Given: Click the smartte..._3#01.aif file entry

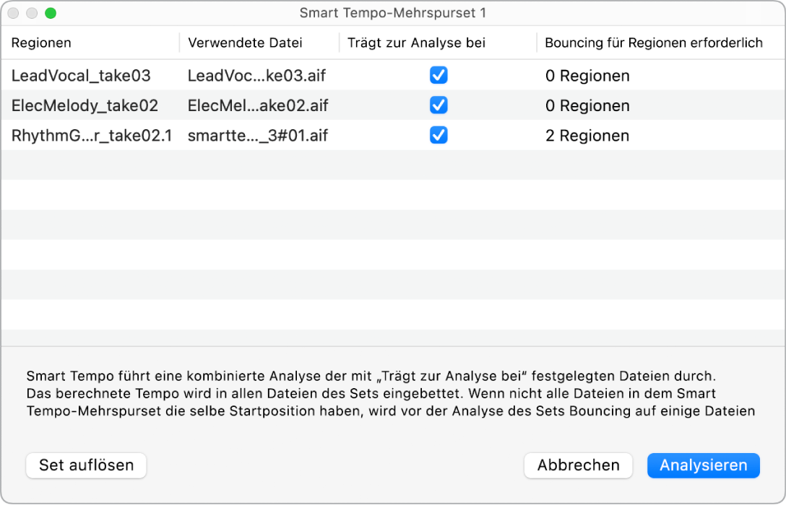Looking at the screenshot, I should click(257, 136).
